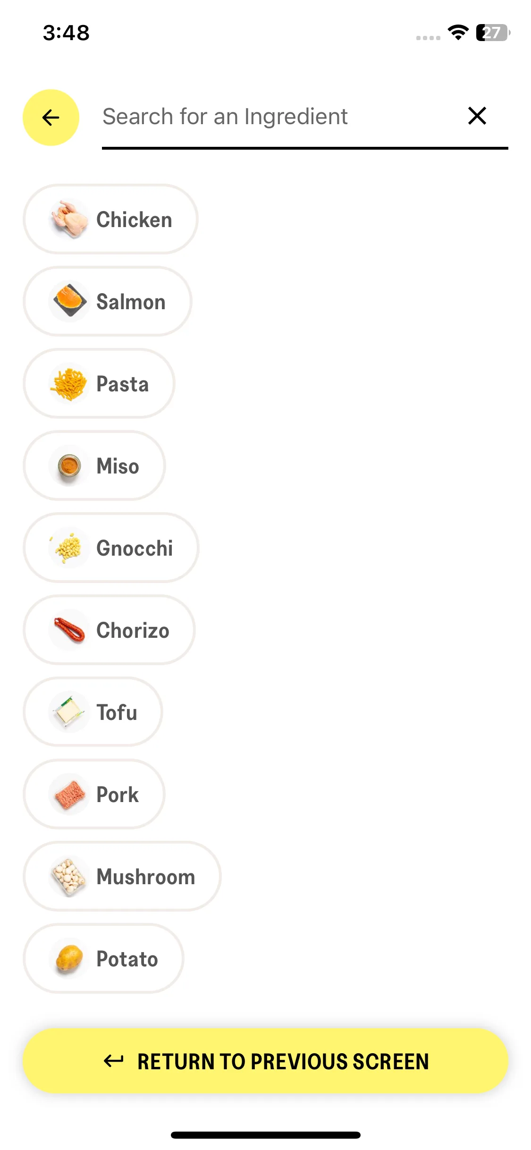This screenshot has width=531, height=1150.
Task: Tap the salmon fillet icon
Action: tap(69, 301)
